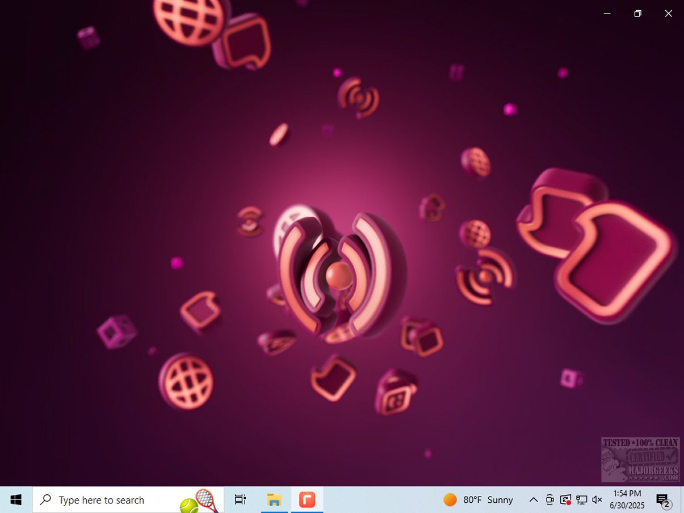The image size is (684, 513).
Task: Open the Windows Start menu
Action: coord(16,500)
